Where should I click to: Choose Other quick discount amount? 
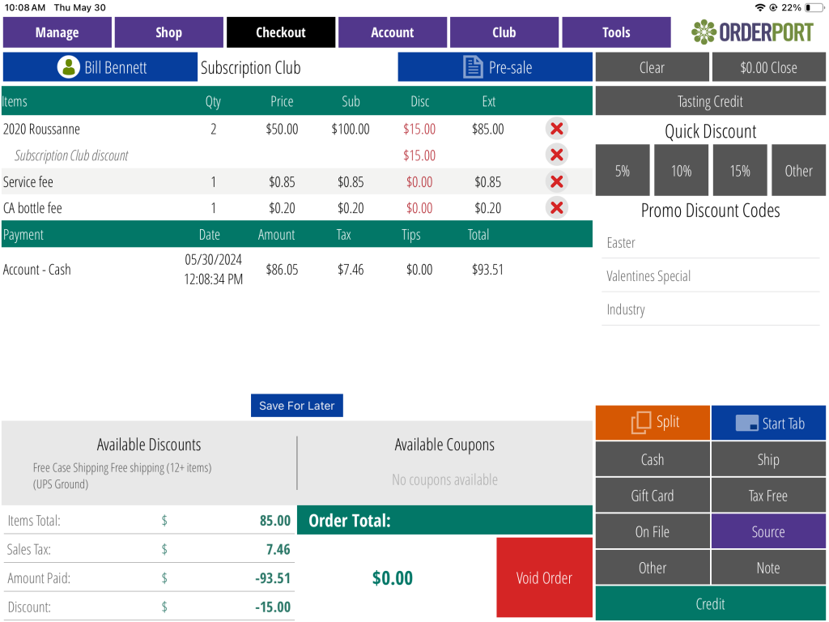click(798, 171)
